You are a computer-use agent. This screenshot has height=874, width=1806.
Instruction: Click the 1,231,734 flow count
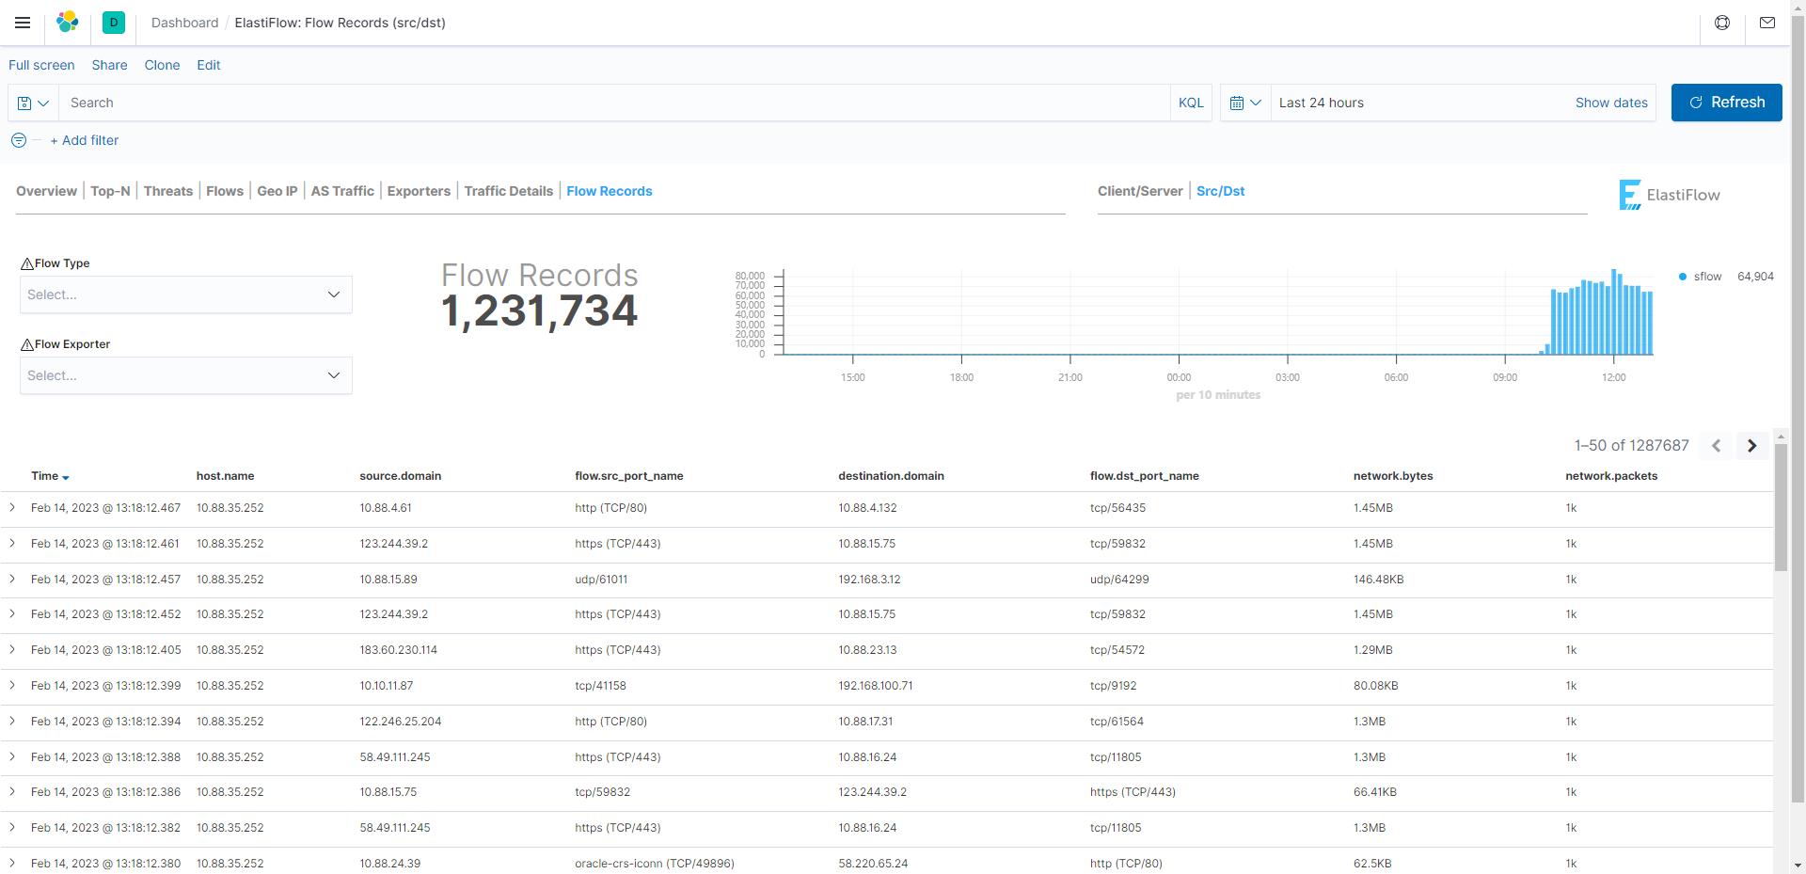540,311
